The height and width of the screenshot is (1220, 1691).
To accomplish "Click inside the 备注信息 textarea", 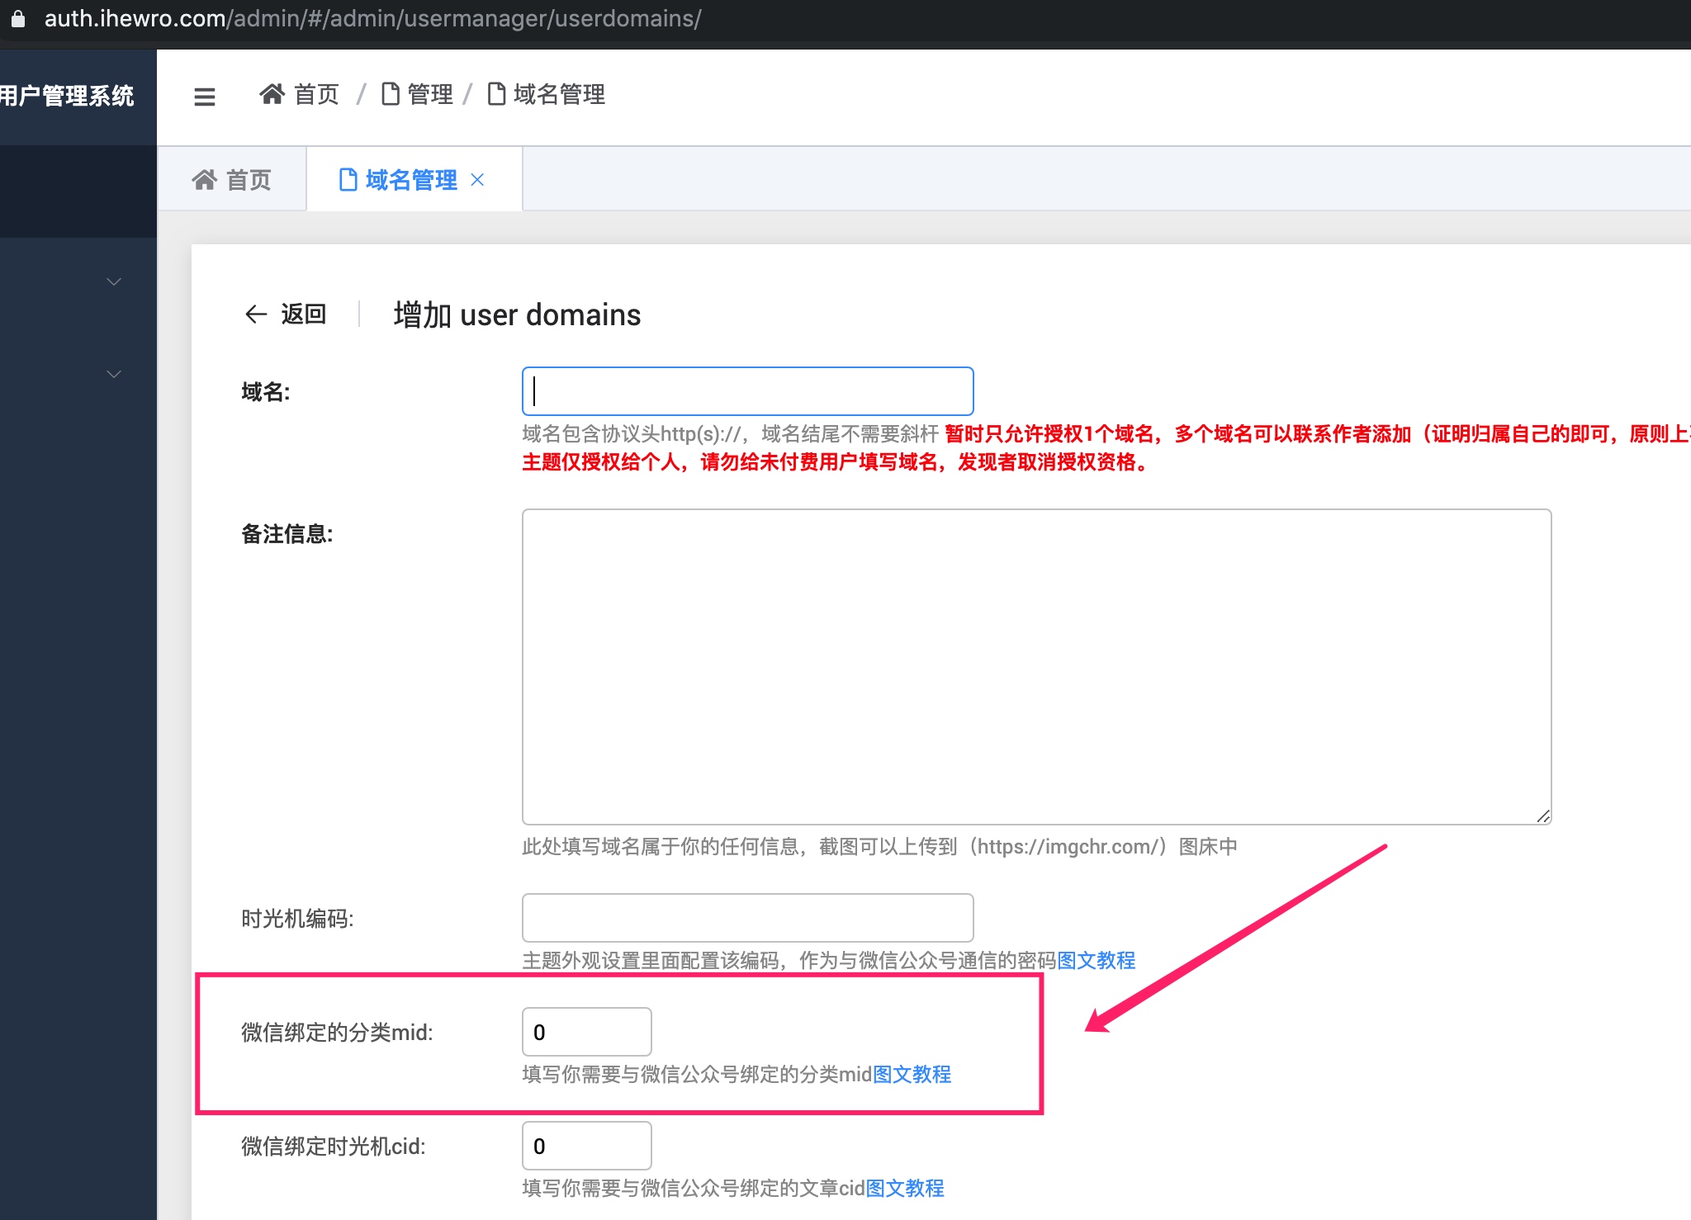I will (1037, 667).
